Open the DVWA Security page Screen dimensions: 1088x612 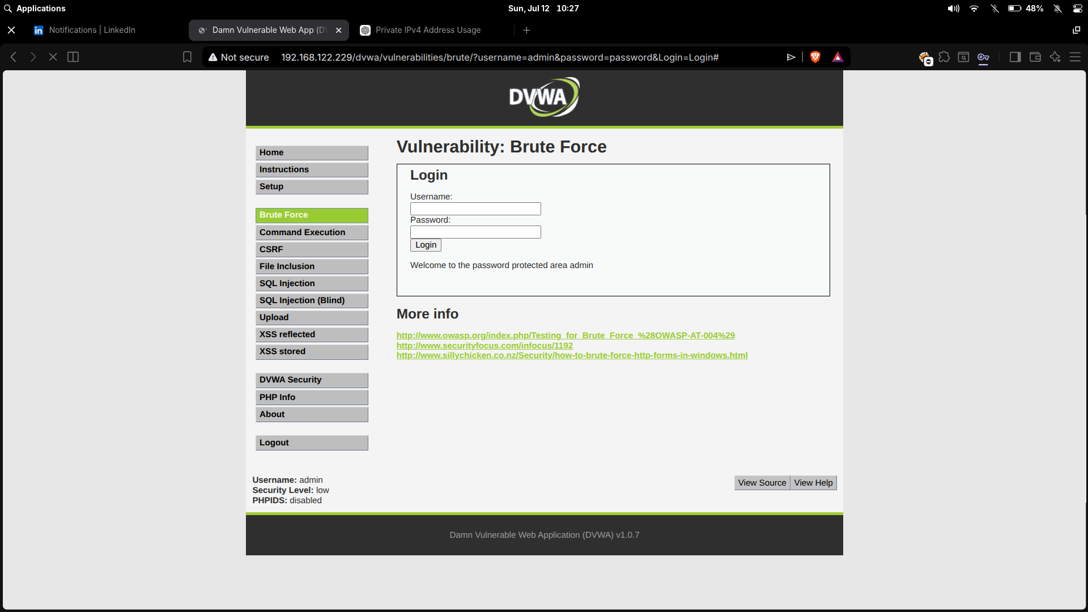coord(312,380)
